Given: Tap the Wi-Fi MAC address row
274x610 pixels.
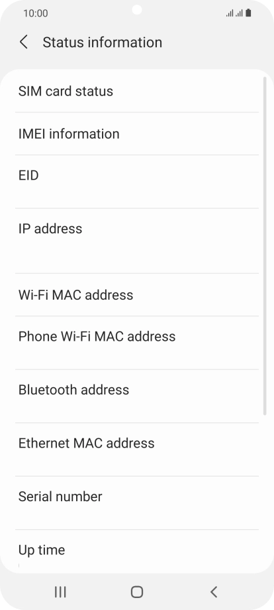Looking at the screenshot, I should pyautogui.click(x=137, y=295).
